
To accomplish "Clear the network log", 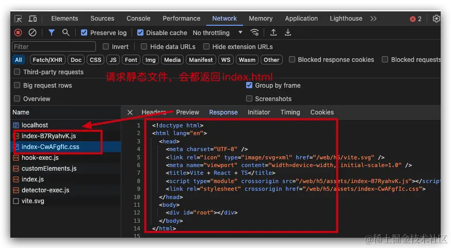I will [x=33, y=33].
